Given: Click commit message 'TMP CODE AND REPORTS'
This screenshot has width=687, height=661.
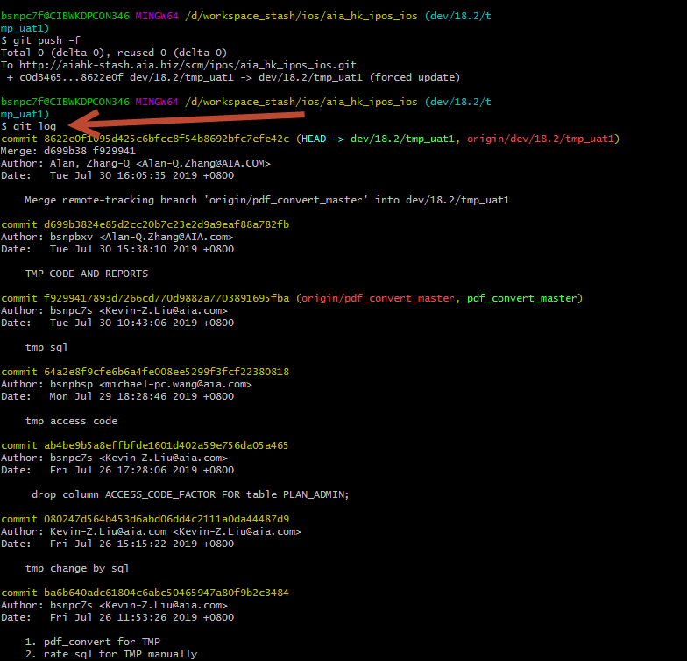Looking at the screenshot, I should (87, 274).
